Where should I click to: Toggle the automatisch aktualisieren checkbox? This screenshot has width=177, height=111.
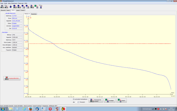point(73,99)
